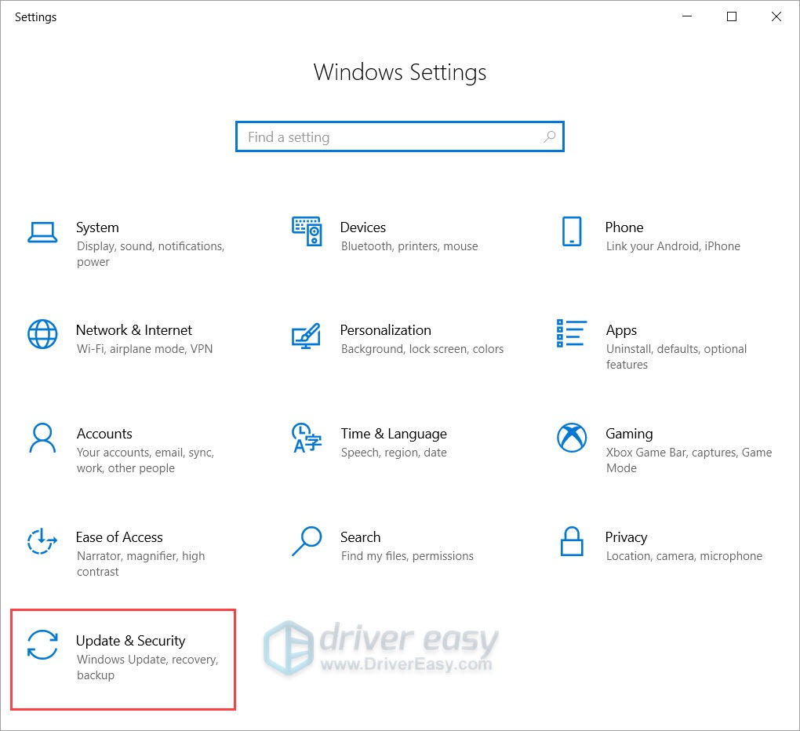The height and width of the screenshot is (731, 800).
Task: Maximize the Settings window
Action: 732,16
